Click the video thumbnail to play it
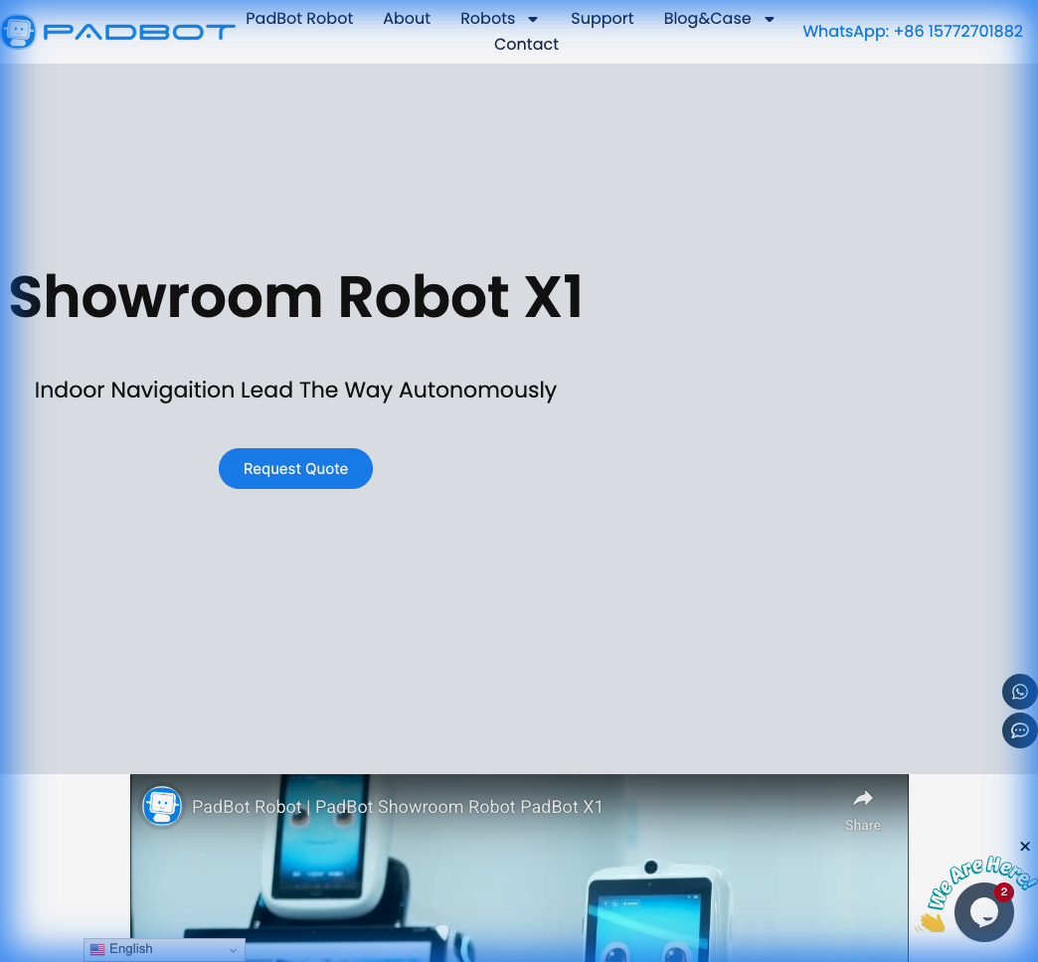Viewport: 1038px width, 962px height. pyautogui.click(x=519, y=894)
